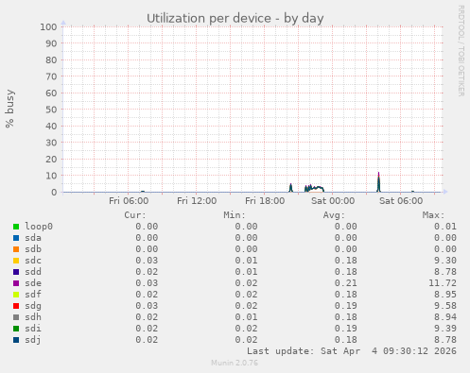The width and height of the screenshot is (470, 373).
Task: Click the sdc Max value 9.30
Action: [445, 261]
